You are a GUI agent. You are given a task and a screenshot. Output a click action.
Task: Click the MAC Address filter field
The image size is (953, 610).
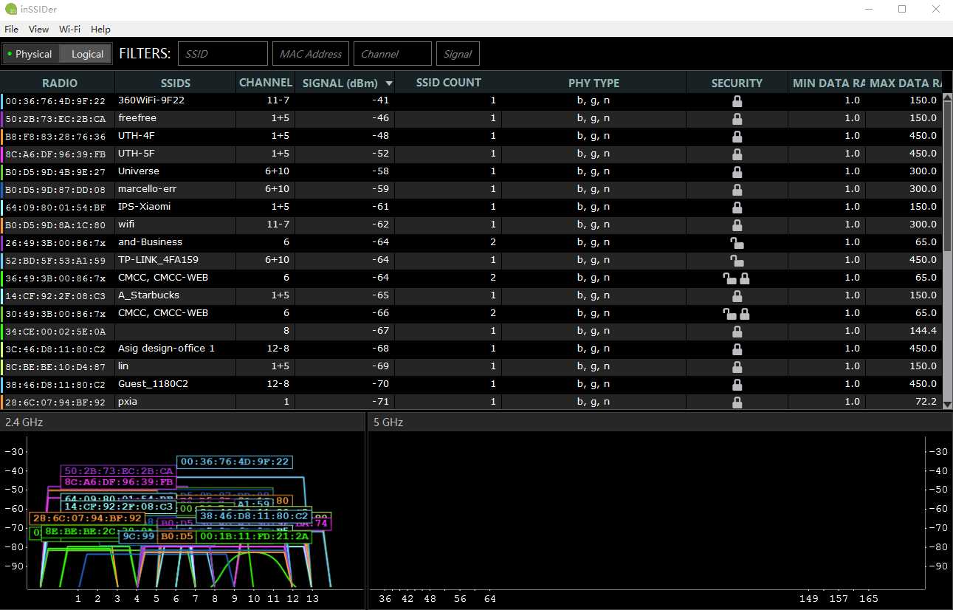click(311, 54)
